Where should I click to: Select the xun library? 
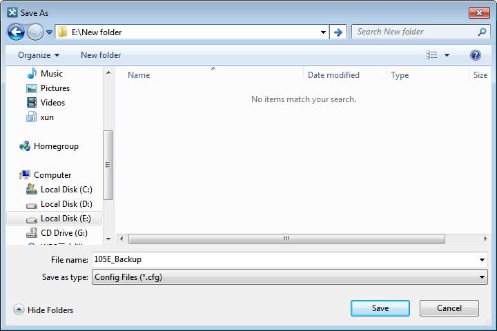[47, 117]
